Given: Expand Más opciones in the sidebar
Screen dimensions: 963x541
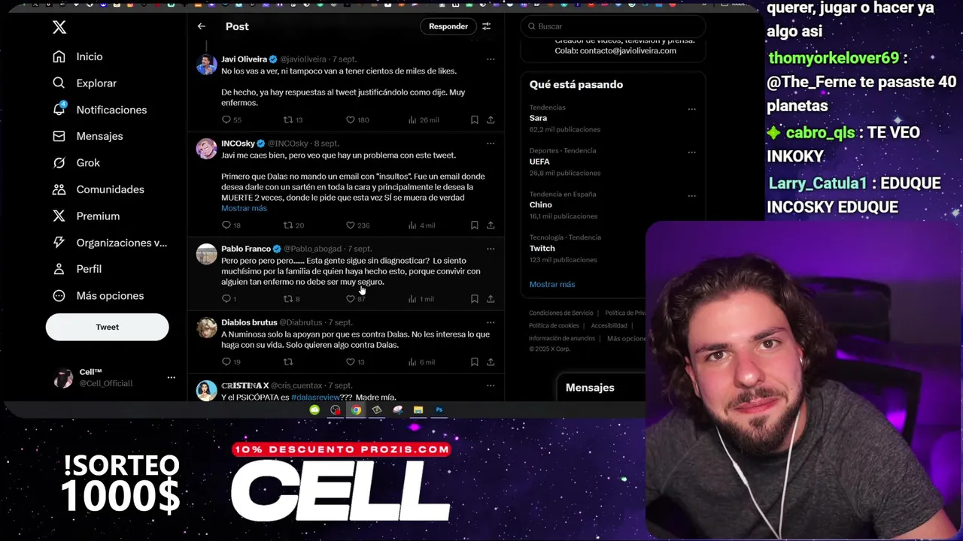Looking at the screenshot, I should [x=98, y=295].
